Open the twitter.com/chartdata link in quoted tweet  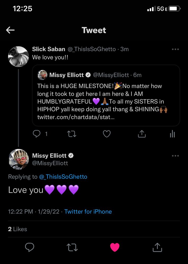point(76,117)
